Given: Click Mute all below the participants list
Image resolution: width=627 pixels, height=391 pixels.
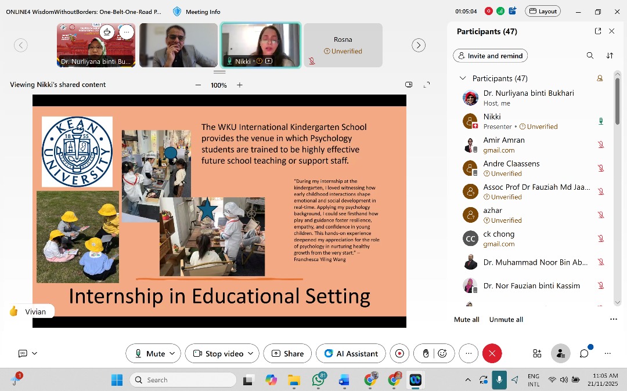Looking at the screenshot, I should 466,319.
